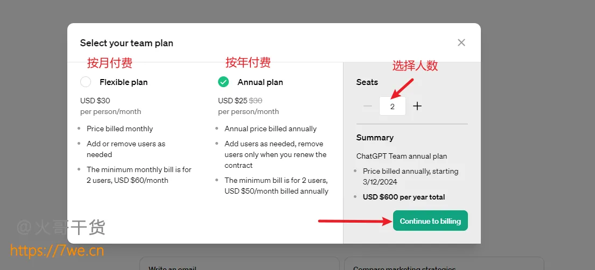
Task: Click the Summary section heading
Action: [x=375, y=138]
